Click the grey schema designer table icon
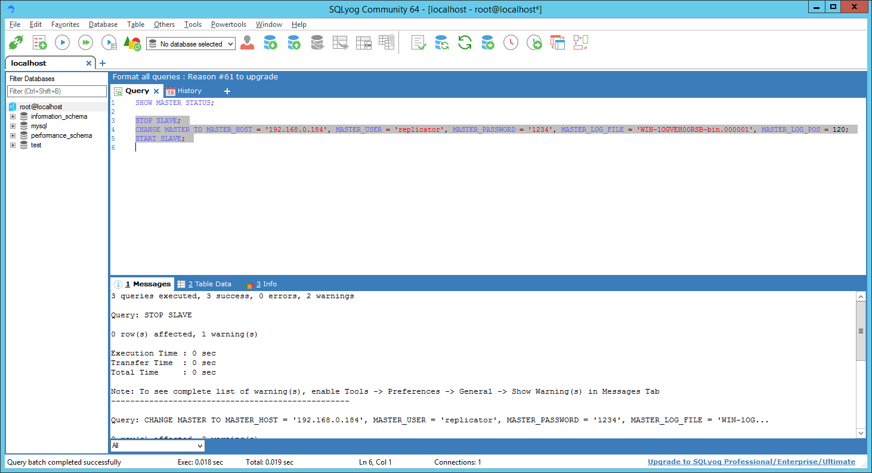 pos(341,43)
